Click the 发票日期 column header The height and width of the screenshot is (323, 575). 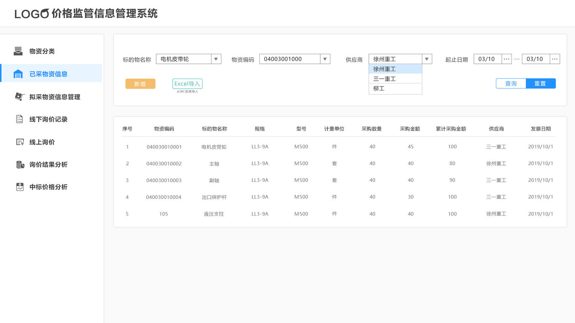[x=540, y=129]
